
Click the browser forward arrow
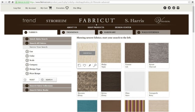pyautogui.click(x=6, y=2)
